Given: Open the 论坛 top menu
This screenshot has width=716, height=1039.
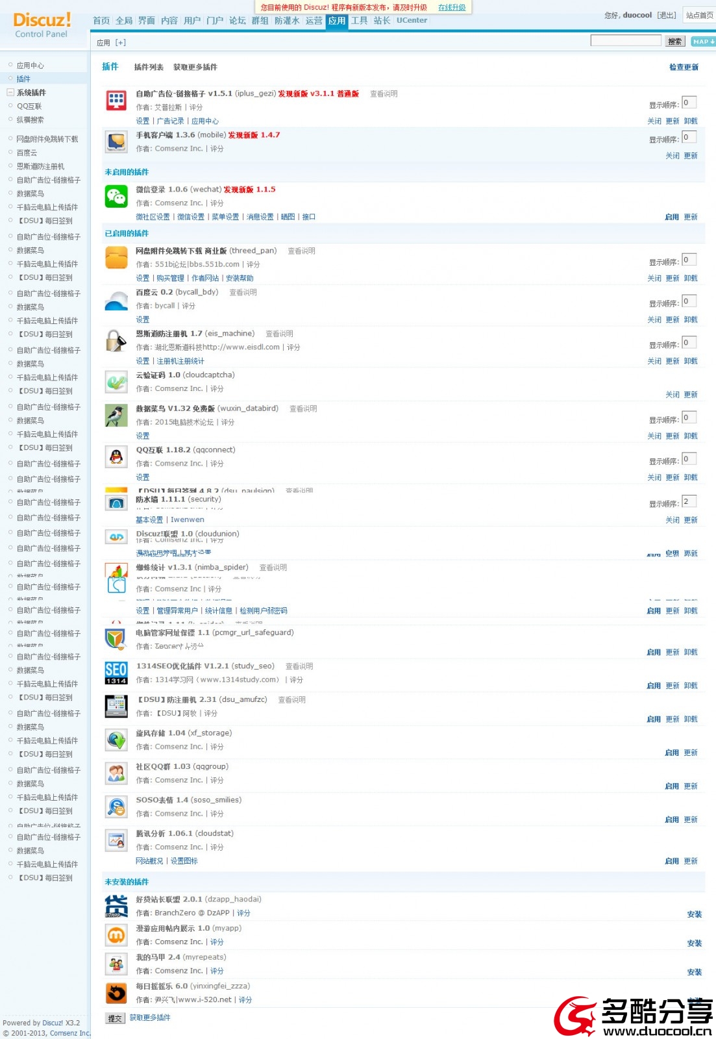Looking at the screenshot, I should click(238, 21).
